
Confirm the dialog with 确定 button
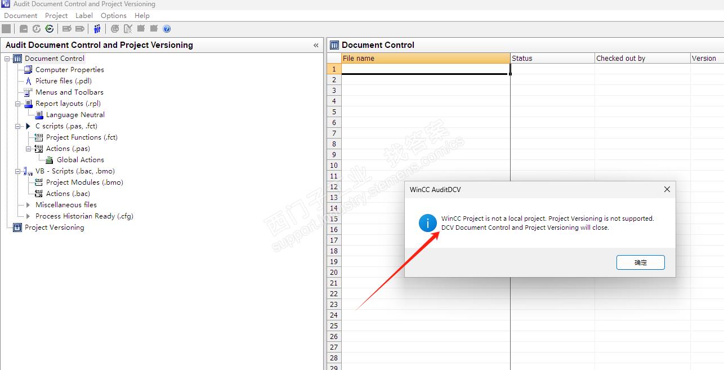(x=641, y=262)
